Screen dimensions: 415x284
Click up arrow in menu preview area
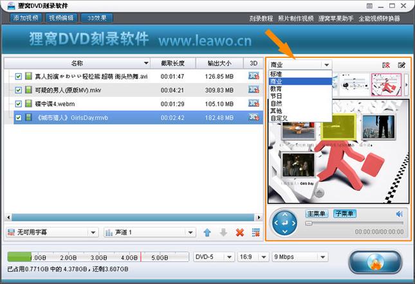pos(320,193)
